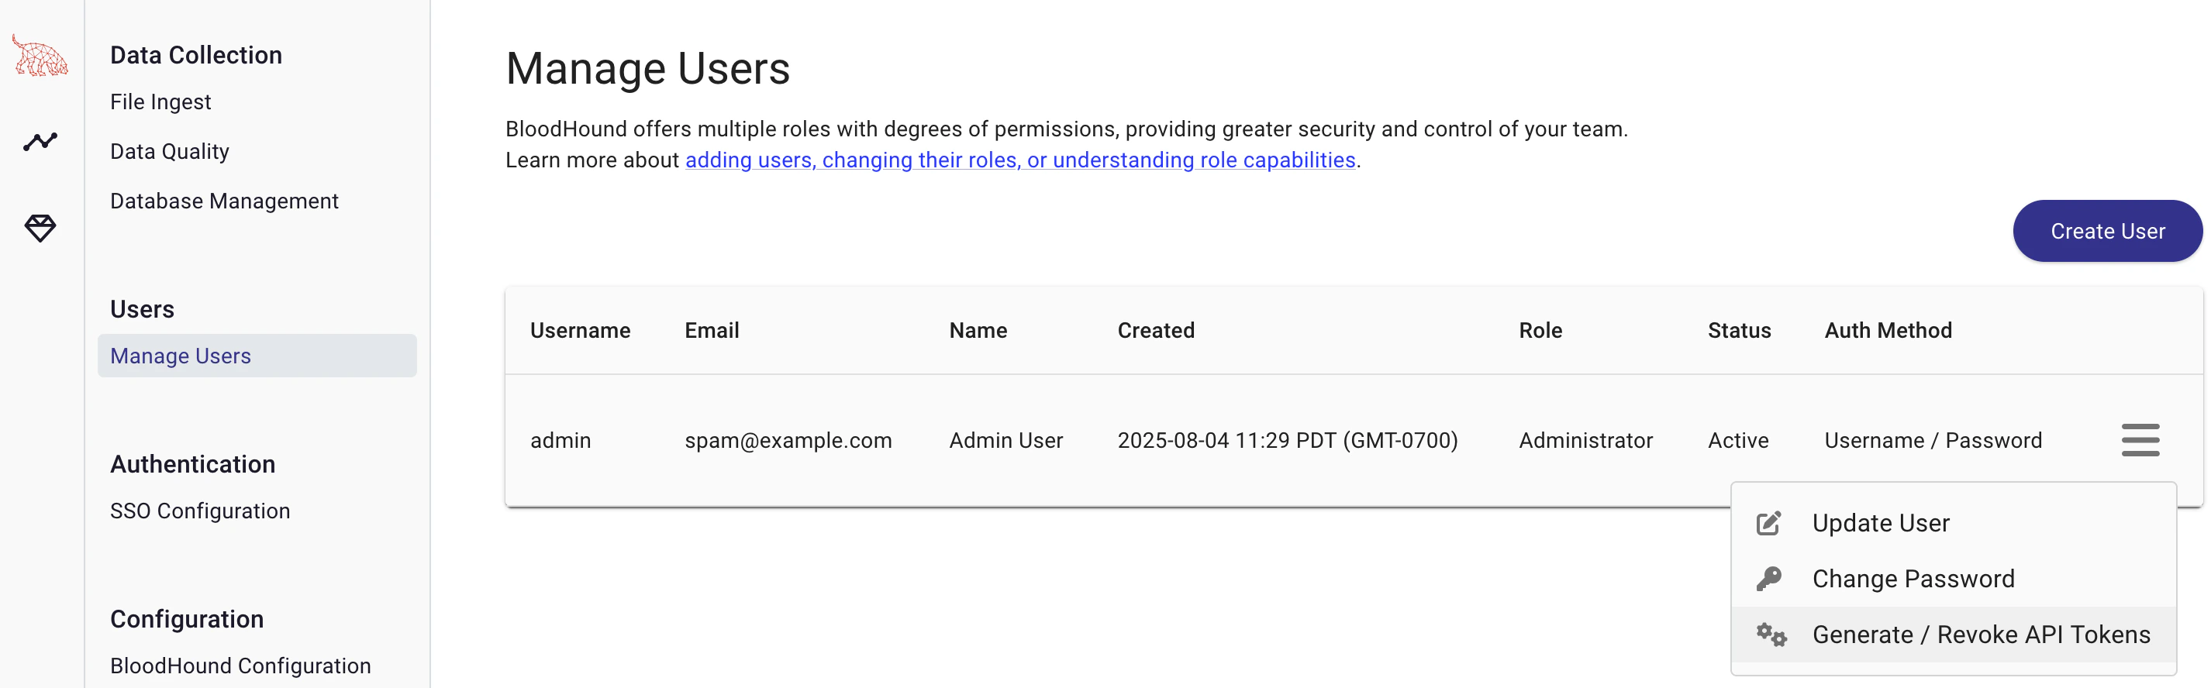This screenshot has height=688, width=2211.
Task: Click the pencil edit icon beside Update User
Action: (x=1769, y=523)
